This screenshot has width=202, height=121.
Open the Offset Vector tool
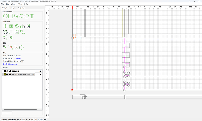tap(5, 32)
